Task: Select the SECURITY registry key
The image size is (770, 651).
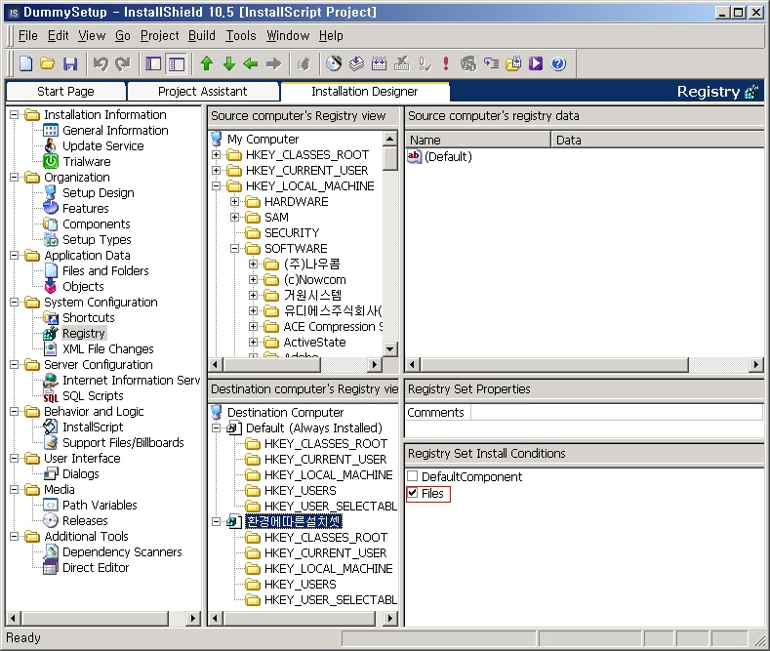Action: [x=292, y=232]
